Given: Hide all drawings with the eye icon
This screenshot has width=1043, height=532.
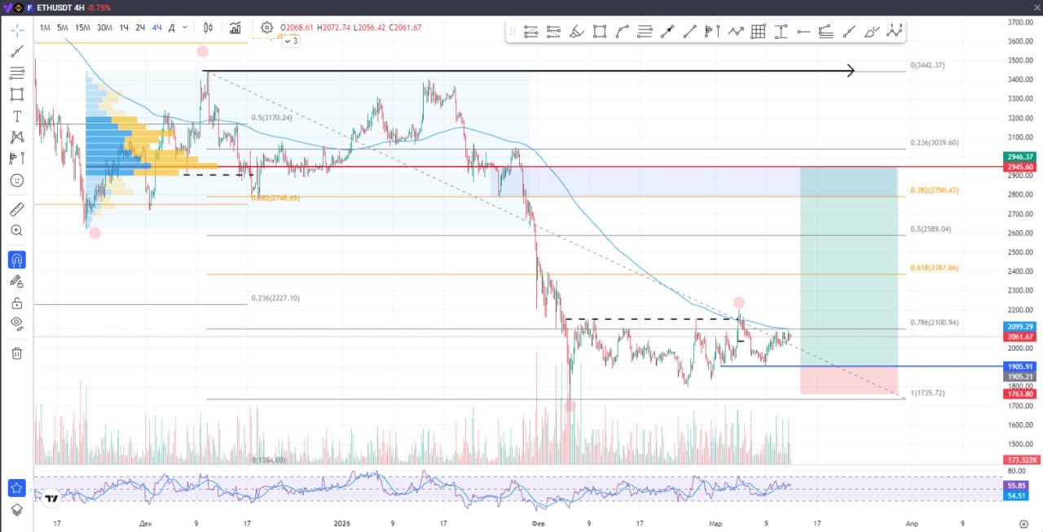Looking at the screenshot, I should [x=17, y=324].
